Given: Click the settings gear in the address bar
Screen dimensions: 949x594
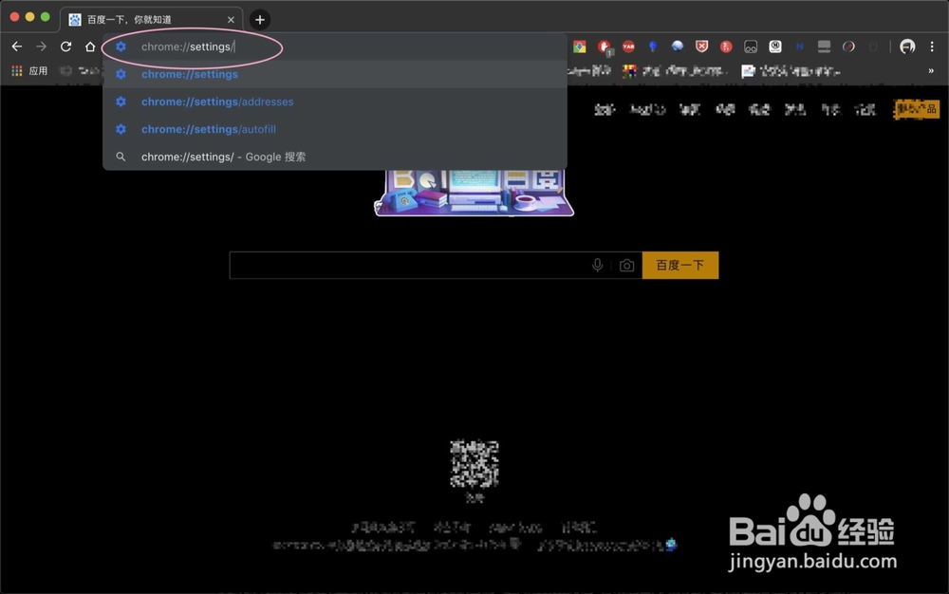Looking at the screenshot, I should (x=121, y=46).
